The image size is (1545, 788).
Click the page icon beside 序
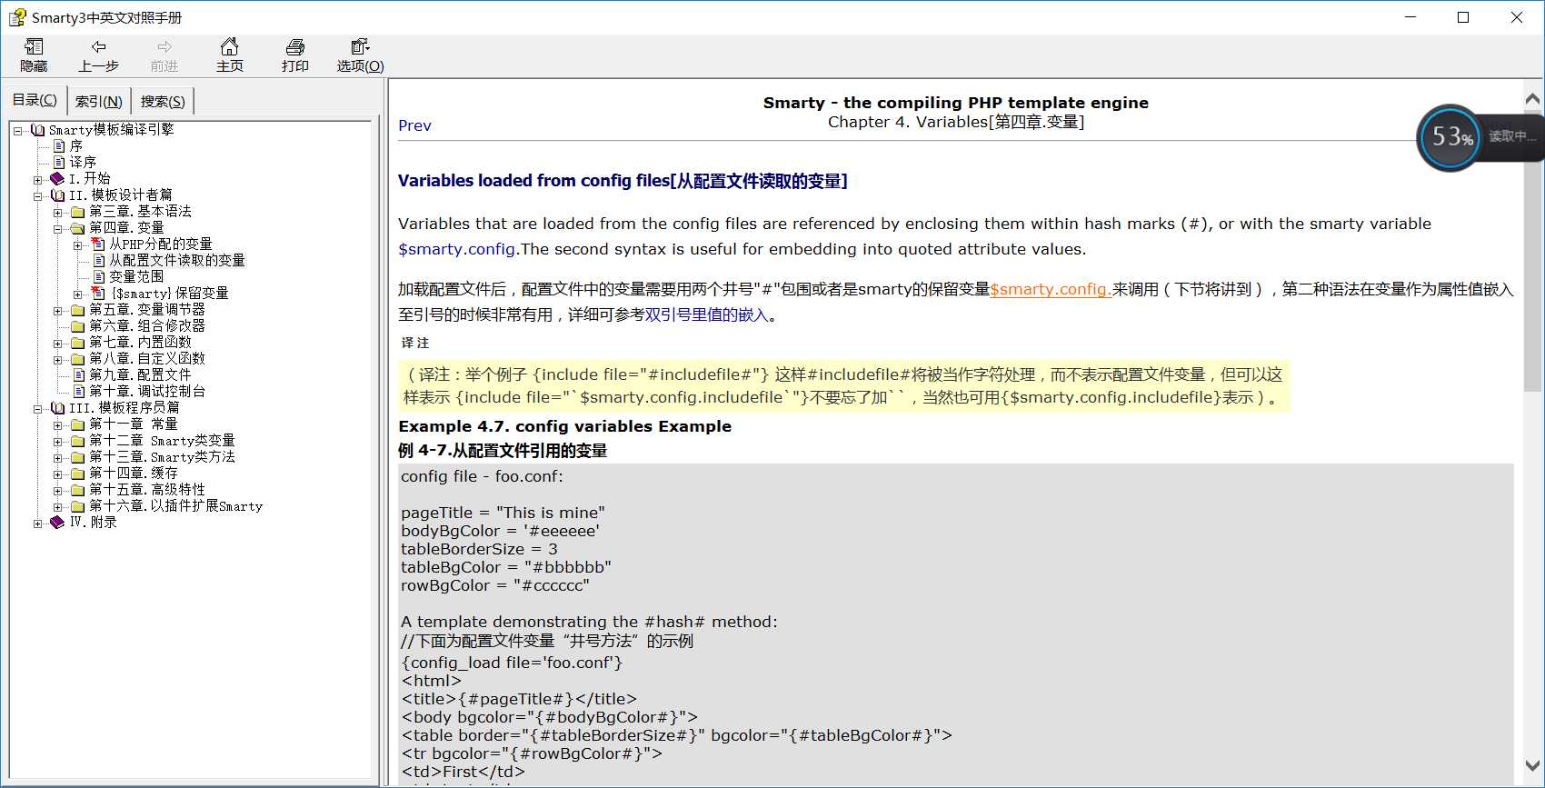pyautogui.click(x=59, y=146)
